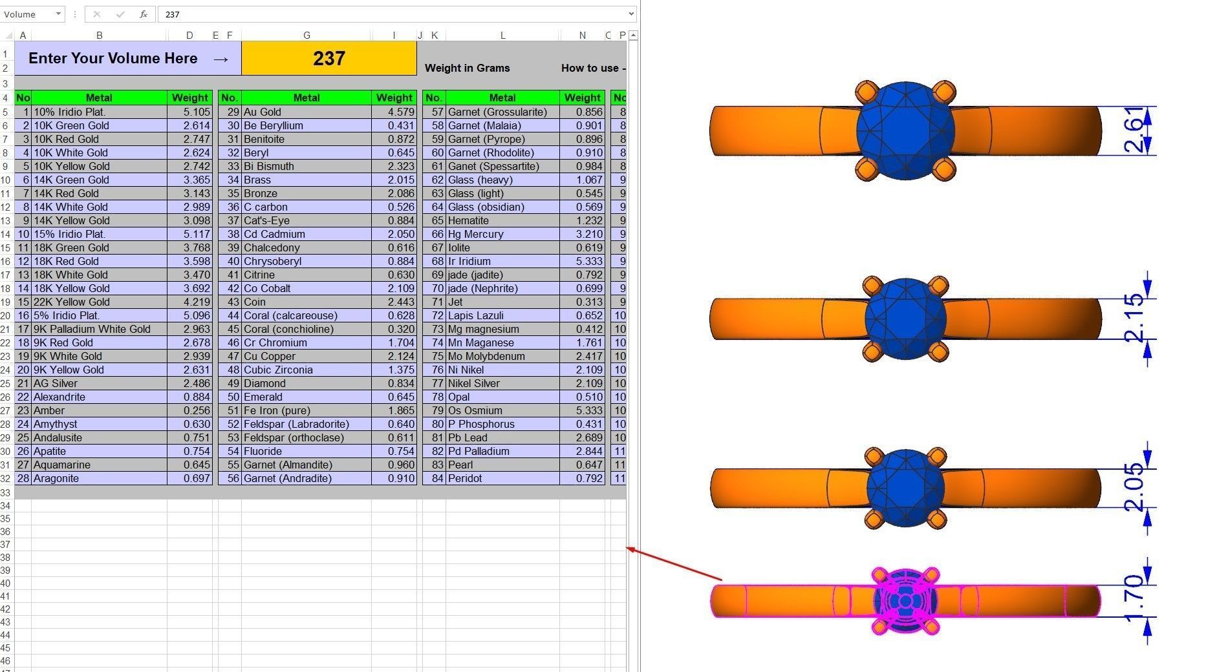Click the ring render with 2.61 dimension

coord(905,131)
